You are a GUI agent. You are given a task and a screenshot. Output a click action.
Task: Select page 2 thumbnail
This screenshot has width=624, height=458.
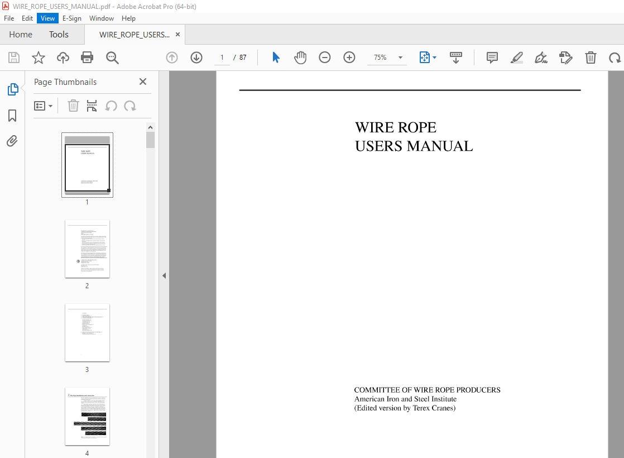pyautogui.click(x=87, y=249)
